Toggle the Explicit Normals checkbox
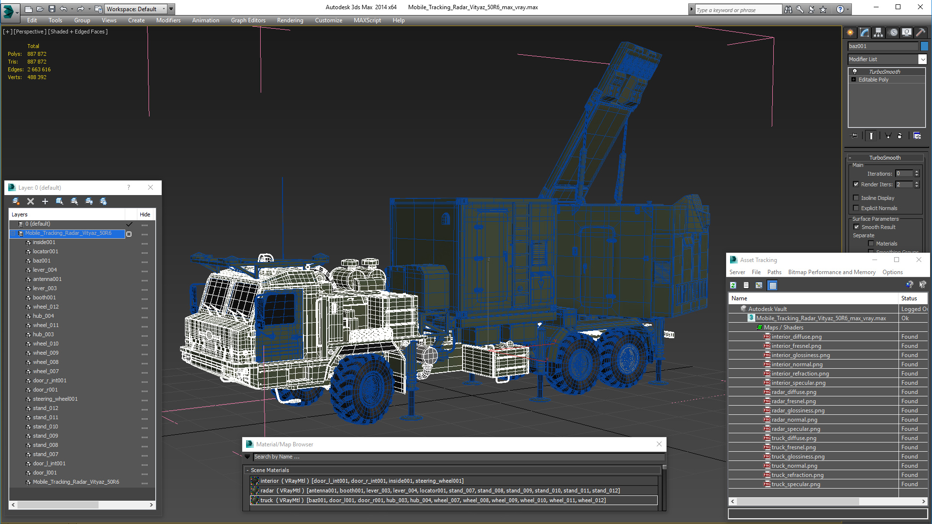Screen dimensions: 932x524 point(856,208)
